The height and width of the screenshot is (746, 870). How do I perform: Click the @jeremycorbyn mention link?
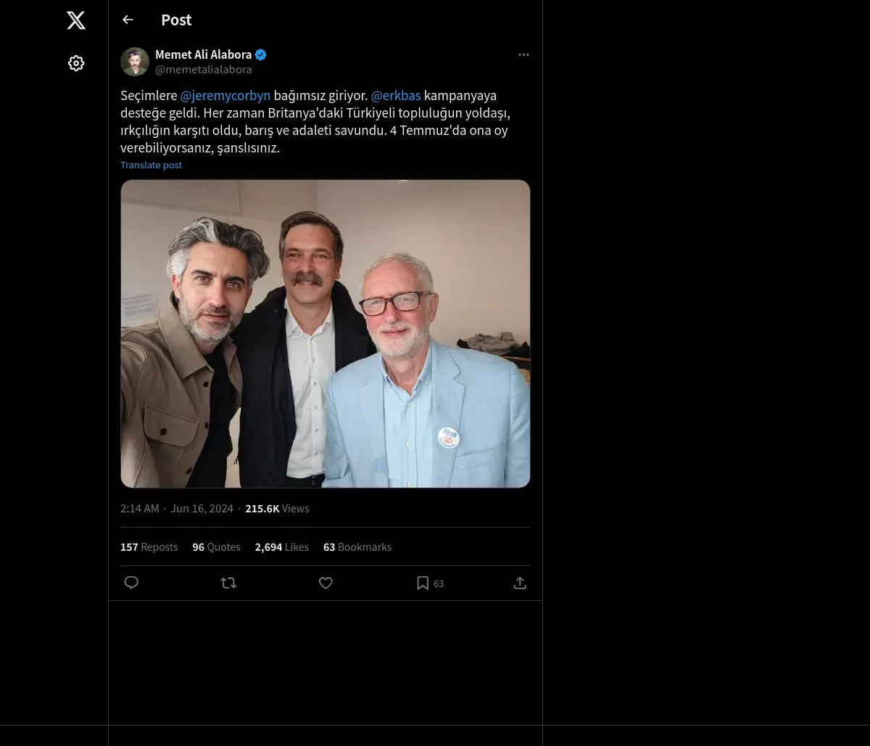(x=225, y=96)
